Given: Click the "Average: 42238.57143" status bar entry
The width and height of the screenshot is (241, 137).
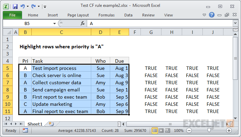Looking at the screenshot, I should click(x=77, y=130).
